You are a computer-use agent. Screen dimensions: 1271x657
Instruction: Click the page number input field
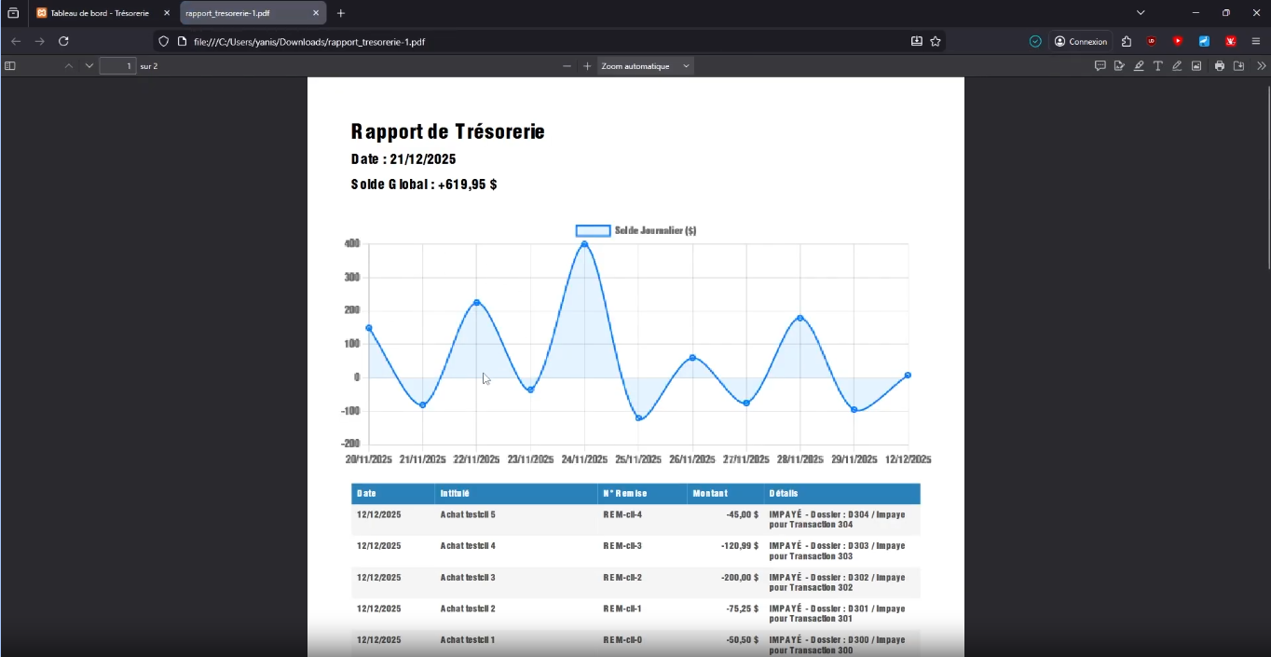[x=117, y=66]
